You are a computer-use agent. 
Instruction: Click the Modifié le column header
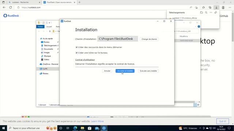click(x=184, y=36)
